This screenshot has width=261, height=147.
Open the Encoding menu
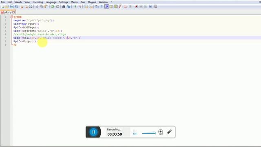pos(38,2)
